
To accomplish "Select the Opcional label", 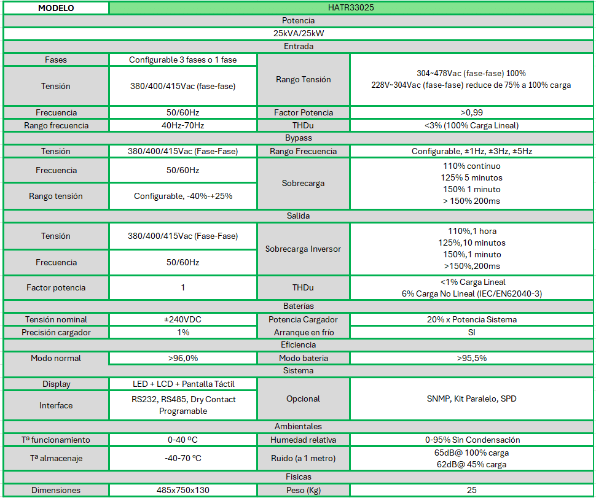I will [x=304, y=399].
